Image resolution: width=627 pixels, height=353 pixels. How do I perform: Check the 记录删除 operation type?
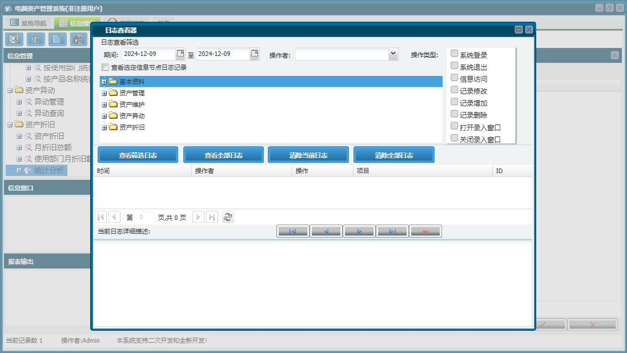coord(454,114)
